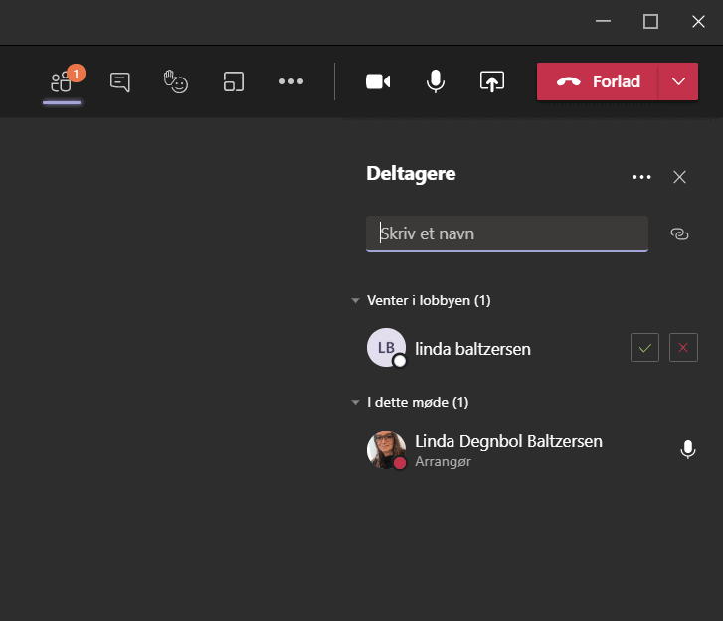
Task: Expand leave options arrow next to Forlad
Action: pyautogui.click(x=678, y=81)
